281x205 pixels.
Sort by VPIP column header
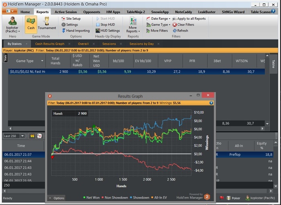[x=168, y=61]
